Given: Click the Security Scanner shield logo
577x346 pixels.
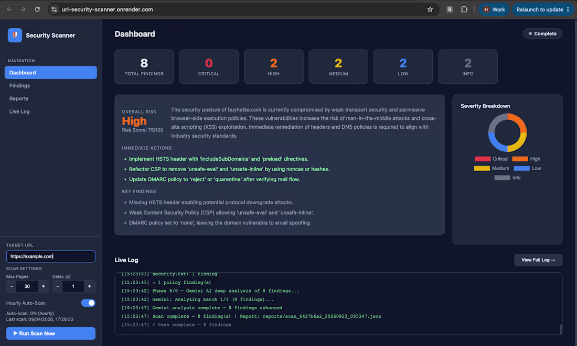Looking at the screenshot, I should tap(15, 35).
